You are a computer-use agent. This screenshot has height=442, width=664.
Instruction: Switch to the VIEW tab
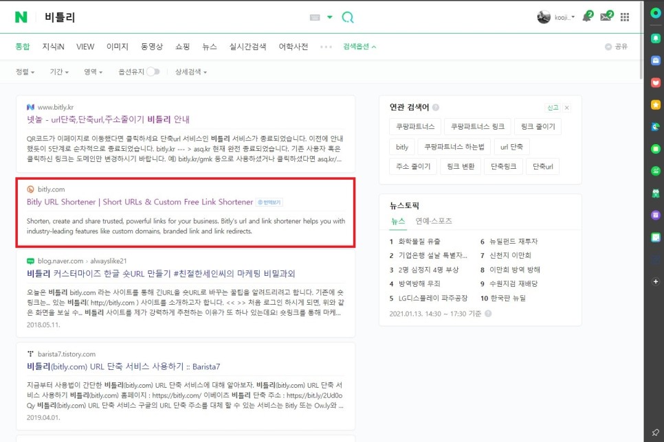click(85, 47)
